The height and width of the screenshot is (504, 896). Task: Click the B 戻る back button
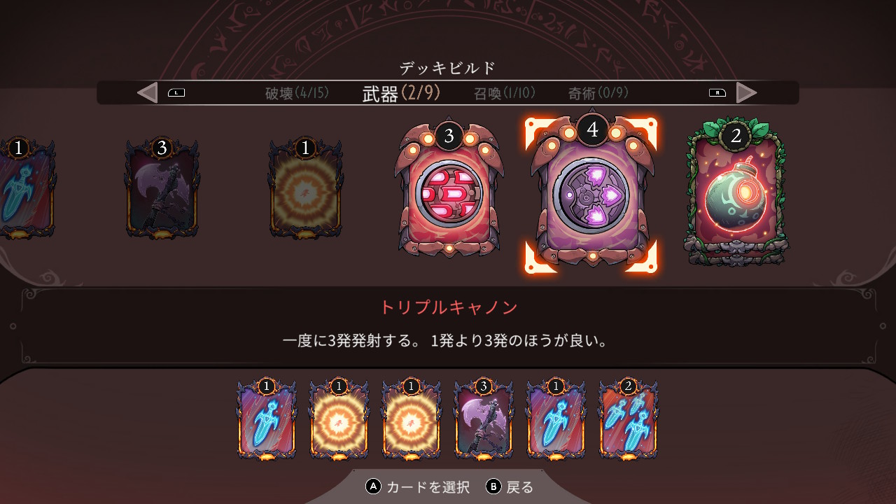coord(510,486)
